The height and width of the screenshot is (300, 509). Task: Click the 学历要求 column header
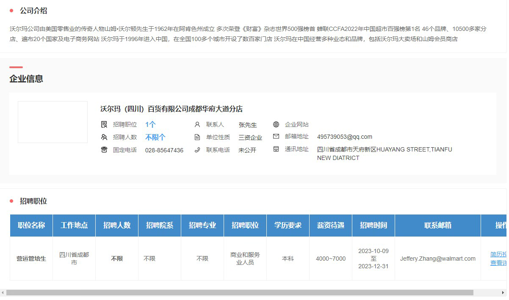point(288,226)
